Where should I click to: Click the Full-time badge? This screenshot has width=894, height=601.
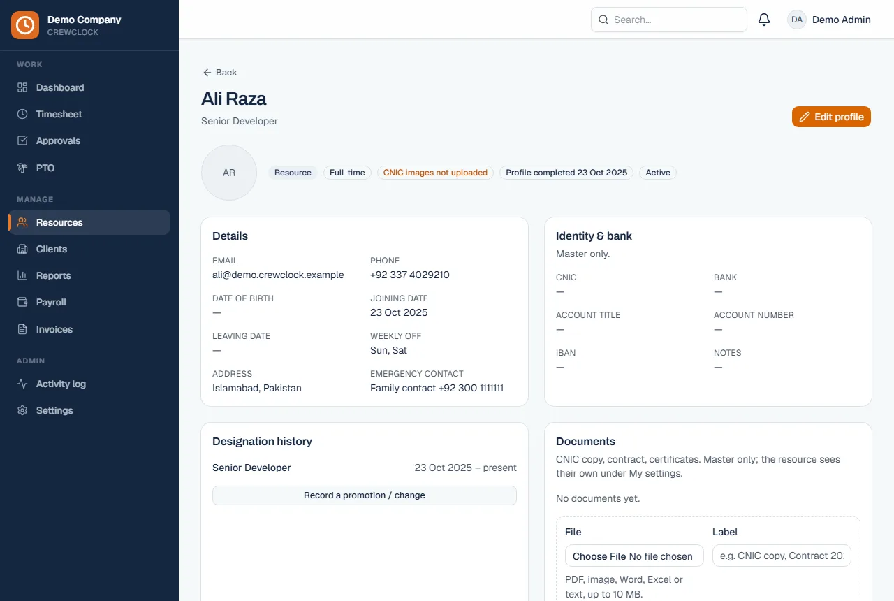click(x=347, y=173)
